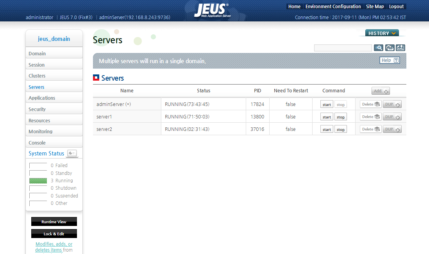Click Delete button for adminServer
This screenshot has width=429, height=254.
(370, 104)
